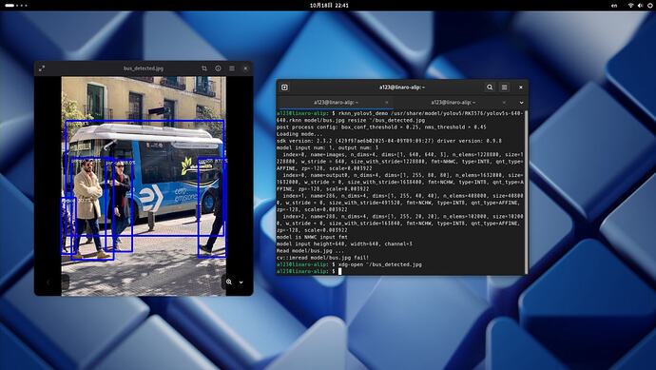Close the terminal window

[x=520, y=88]
